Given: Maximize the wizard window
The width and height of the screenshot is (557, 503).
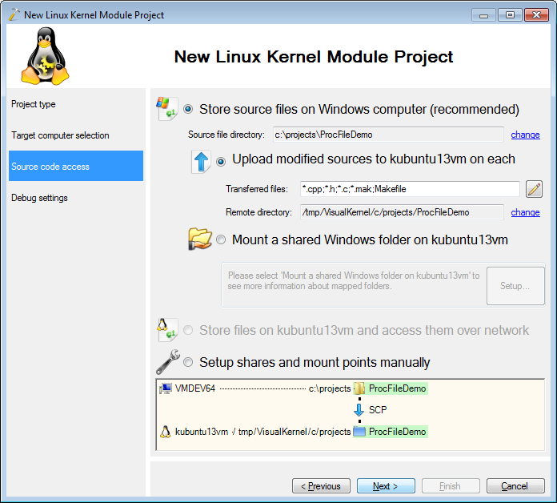Looking at the screenshot, I should pos(510,15).
